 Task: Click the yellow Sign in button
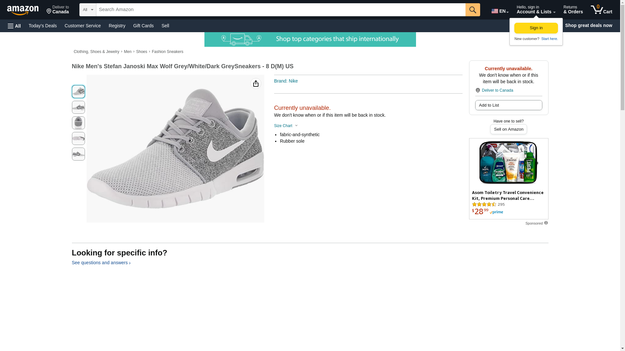click(536, 28)
